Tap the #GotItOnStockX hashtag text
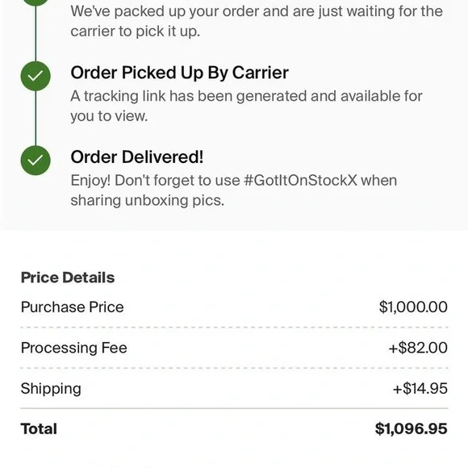 tap(300, 180)
